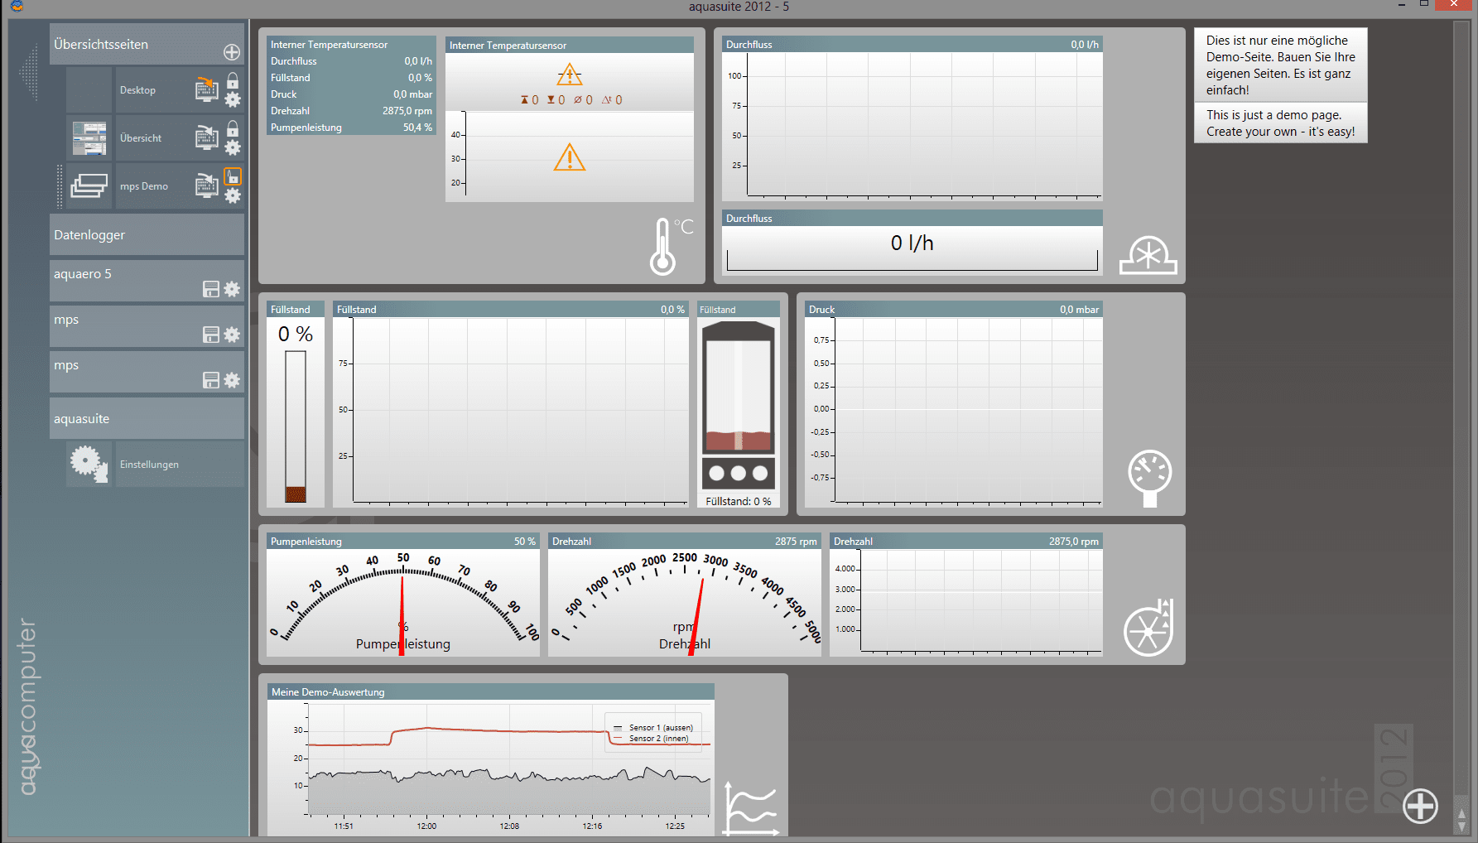
Task: Click the Druck '0,0 mbar' table row
Action: pyautogui.click(x=351, y=94)
